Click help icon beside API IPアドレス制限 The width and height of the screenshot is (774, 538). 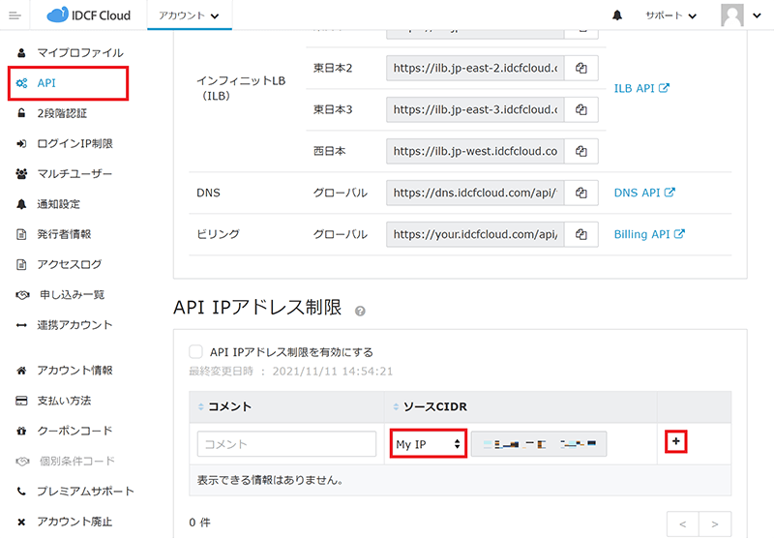tap(360, 311)
